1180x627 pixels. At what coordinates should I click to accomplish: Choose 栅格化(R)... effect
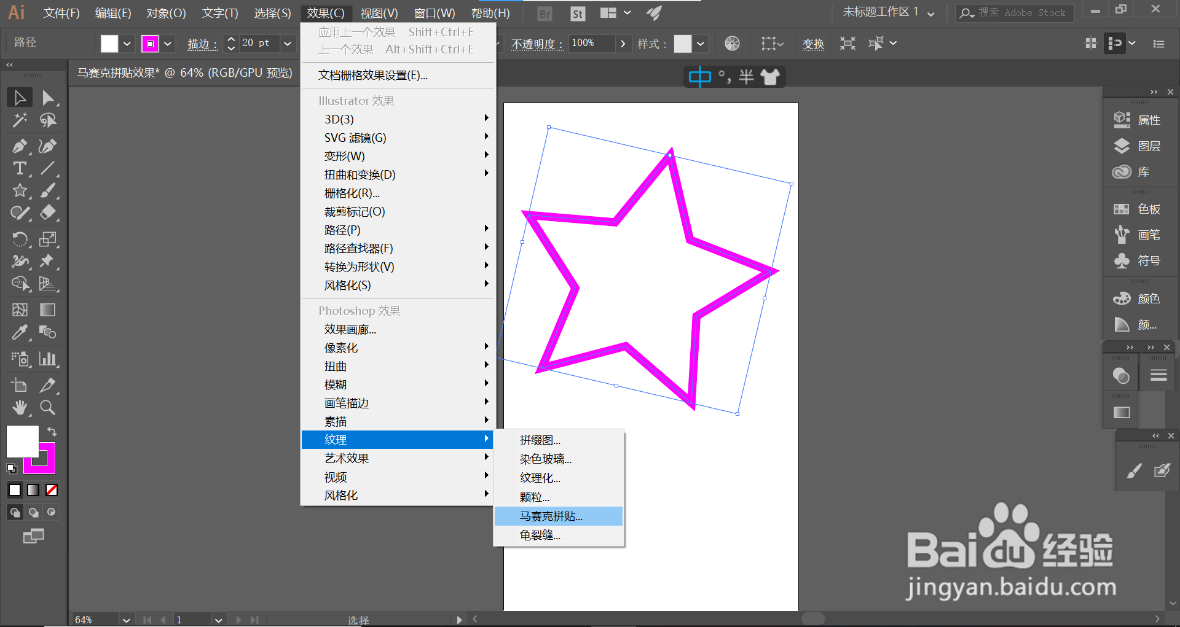(x=398, y=193)
